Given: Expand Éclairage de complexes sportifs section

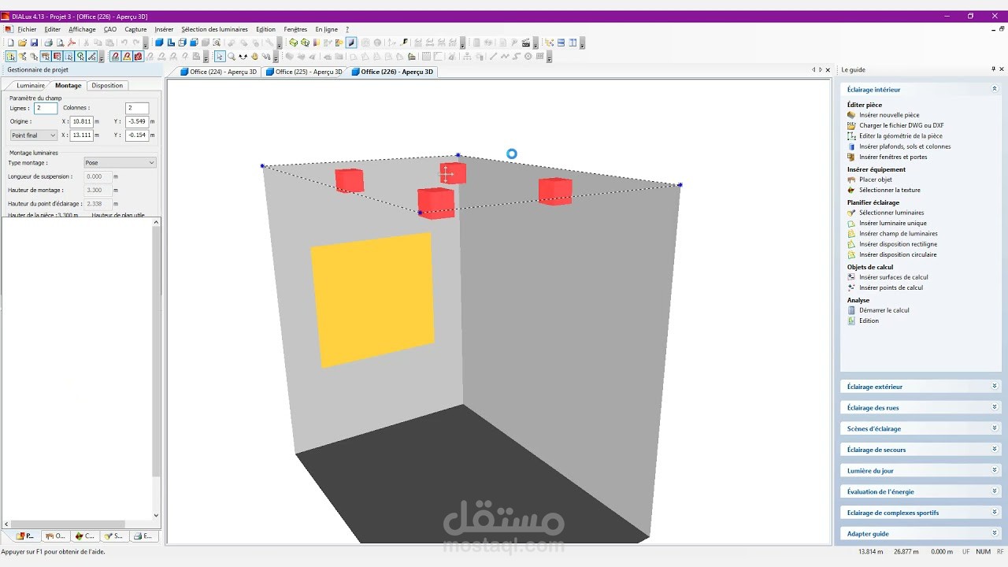Looking at the screenshot, I should tap(995, 513).
